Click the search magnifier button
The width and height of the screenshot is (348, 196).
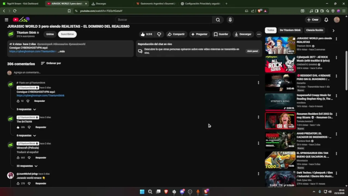click(218, 20)
